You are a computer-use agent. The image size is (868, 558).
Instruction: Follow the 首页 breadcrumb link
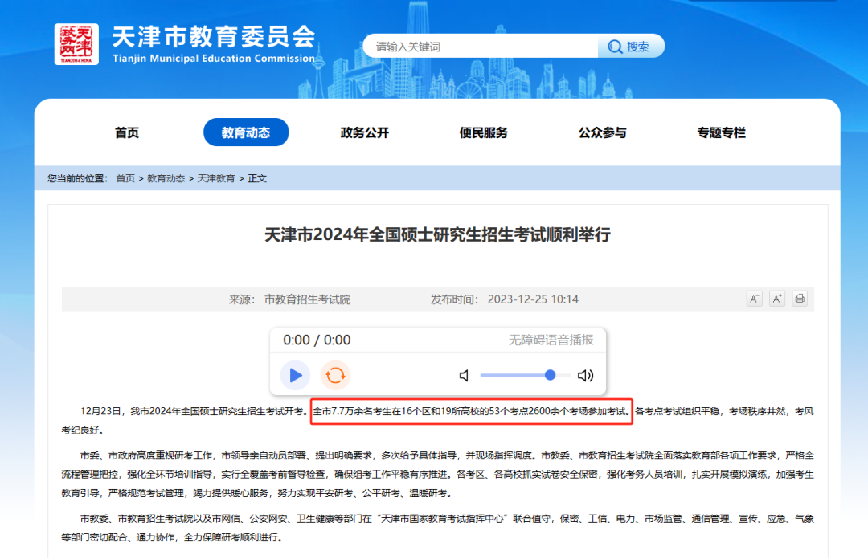pos(125,178)
